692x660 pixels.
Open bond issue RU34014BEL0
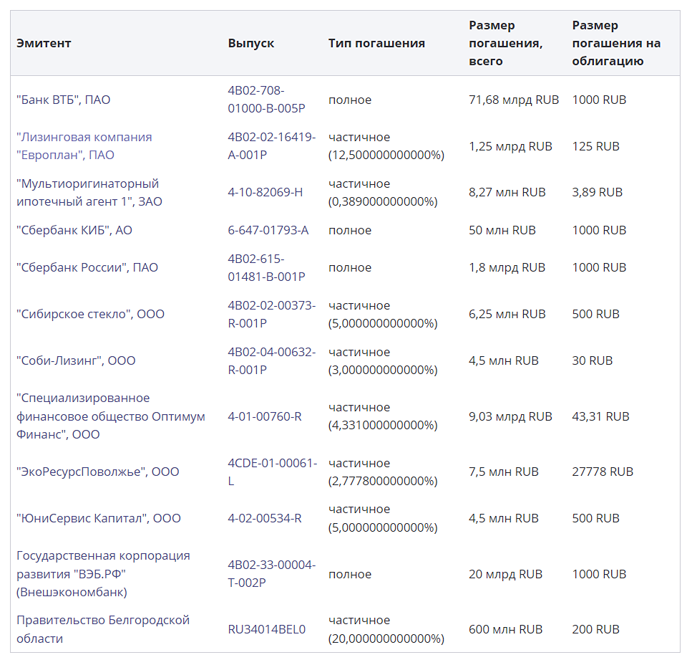(267, 629)
